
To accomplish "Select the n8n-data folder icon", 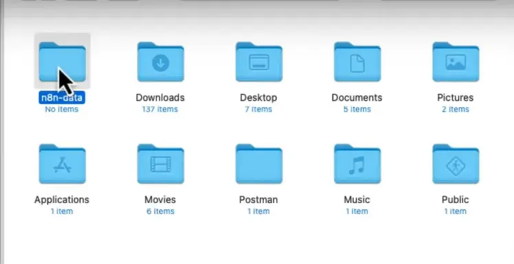I will click(x=63, y=62).
